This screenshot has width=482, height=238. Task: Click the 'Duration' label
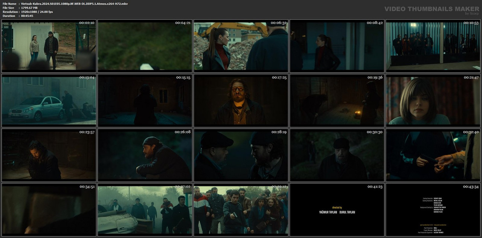coord(9,16)
